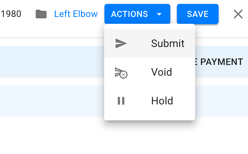This screenshot has width=248, height=154.
Task: Click the cancelled-send Void icon
Action: [121, 73]
